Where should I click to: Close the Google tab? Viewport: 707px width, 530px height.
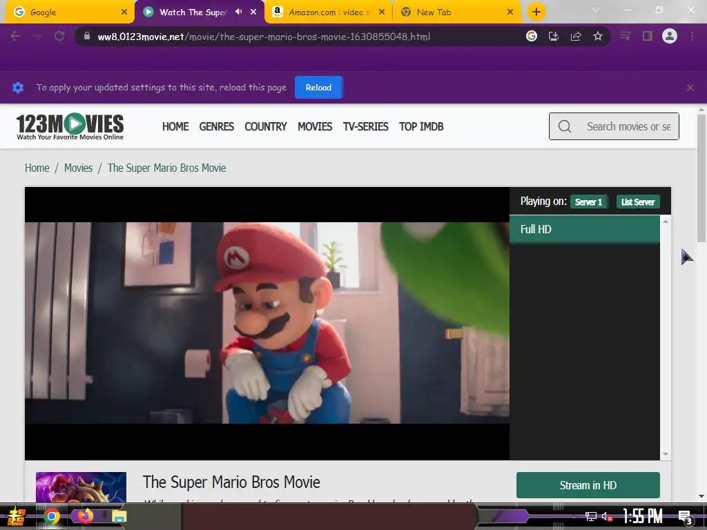pyautogui.click(x=124, y=12)
